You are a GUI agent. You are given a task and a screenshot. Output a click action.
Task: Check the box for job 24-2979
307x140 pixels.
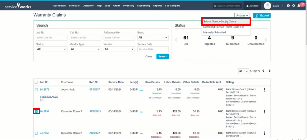[36, 90]
